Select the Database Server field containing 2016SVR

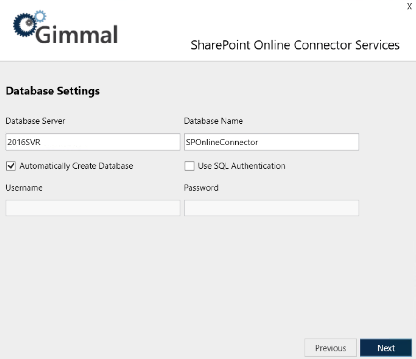click(92, 142)
